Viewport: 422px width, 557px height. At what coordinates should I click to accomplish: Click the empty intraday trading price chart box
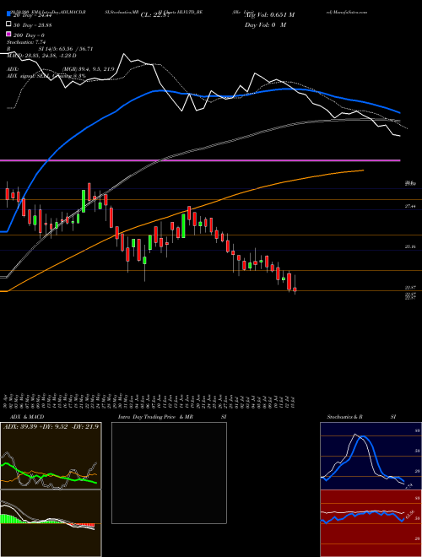coord(169,473)
